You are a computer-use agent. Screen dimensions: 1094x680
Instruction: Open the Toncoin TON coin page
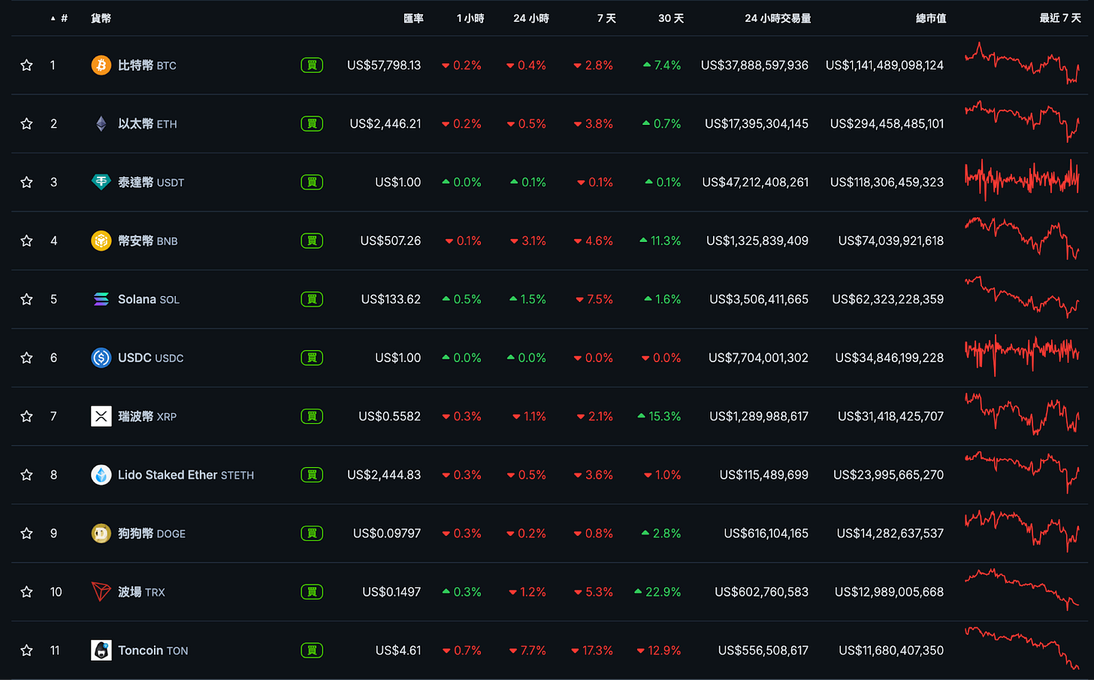coord(153,651)
